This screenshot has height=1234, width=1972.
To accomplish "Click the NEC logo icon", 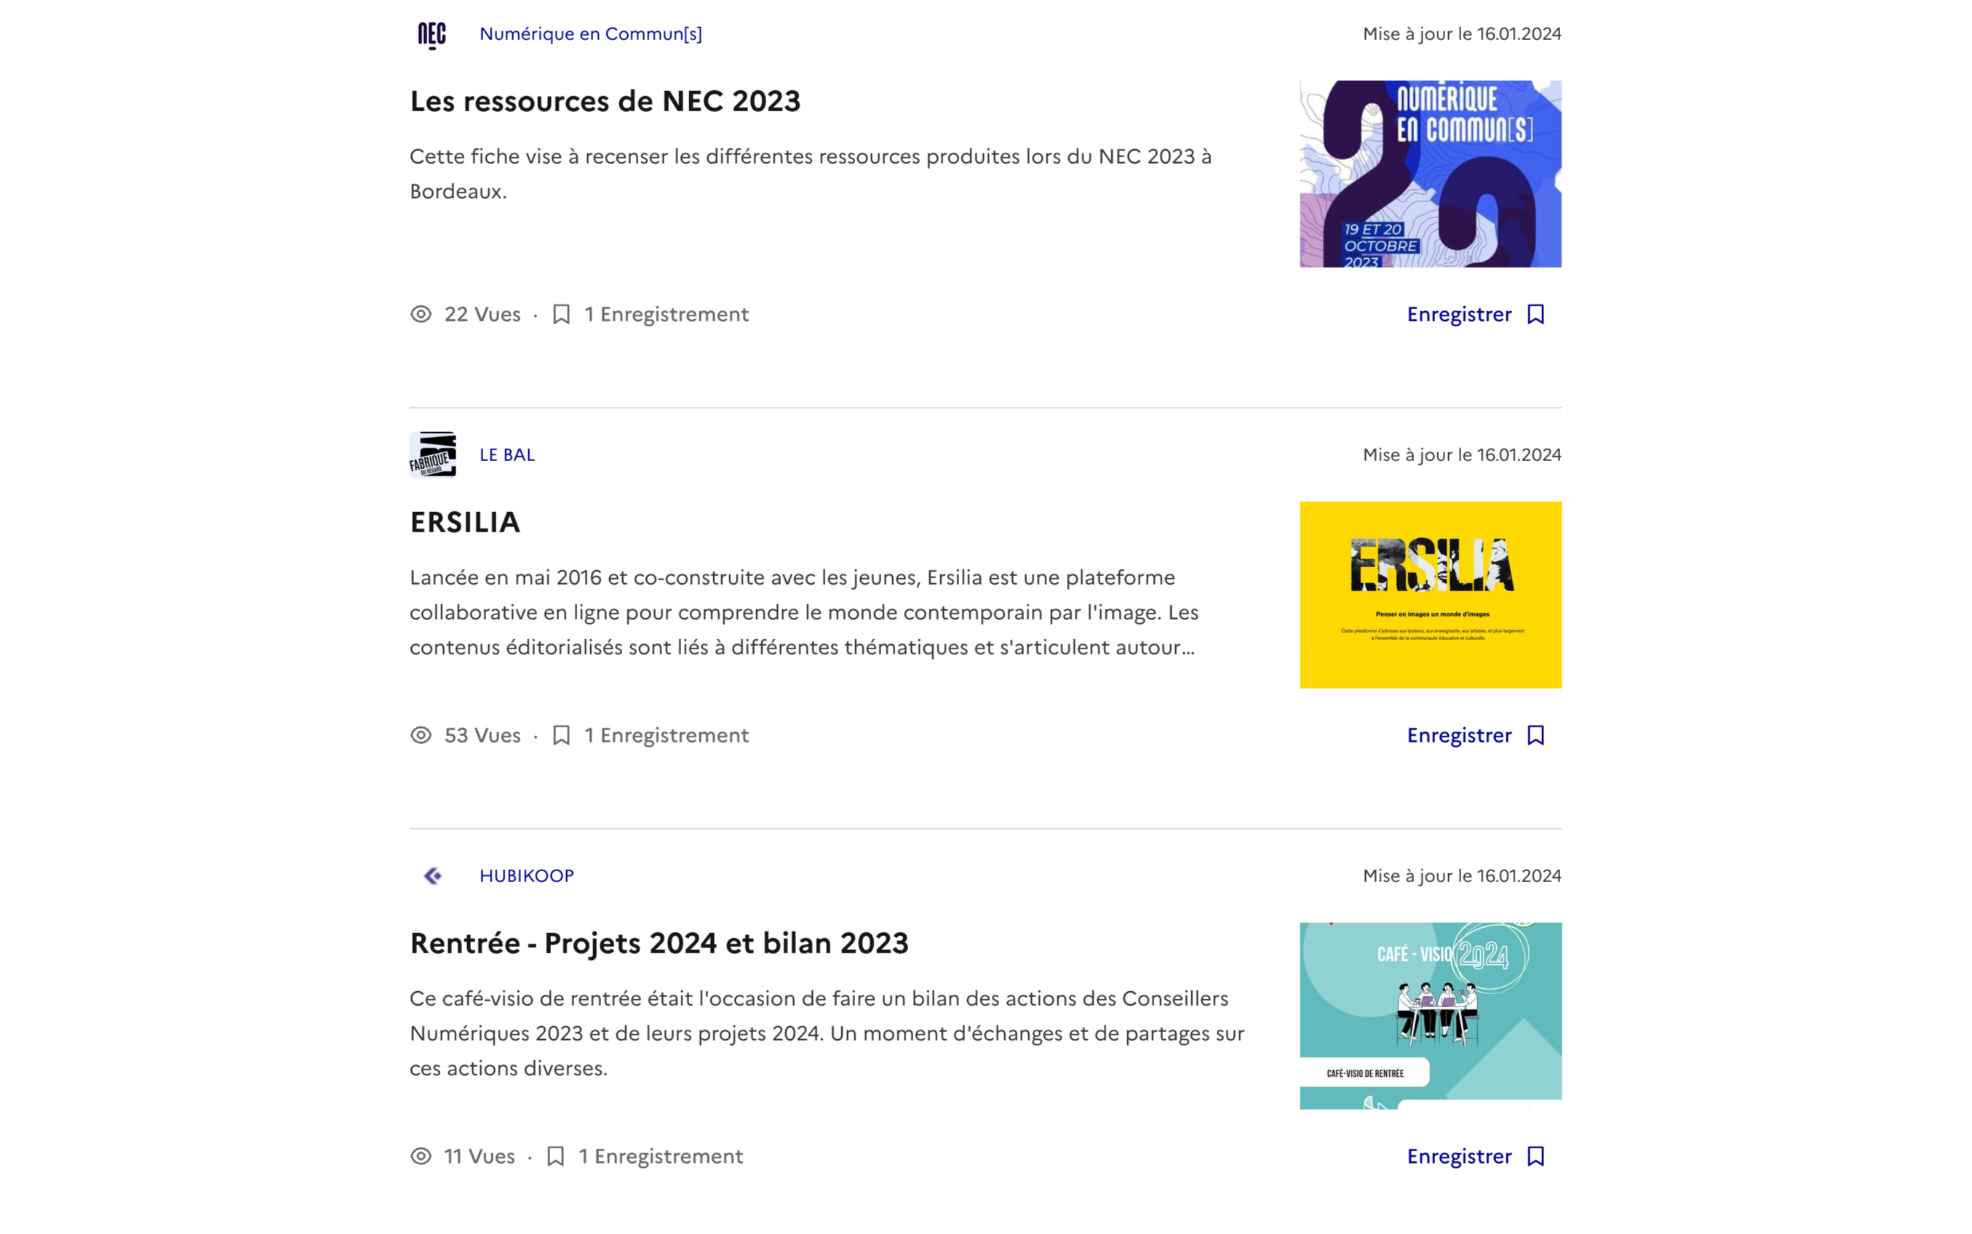I will tap(432, 34).
